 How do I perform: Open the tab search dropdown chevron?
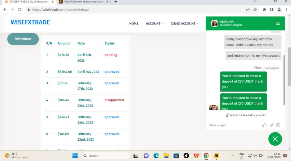pos(255,1)
